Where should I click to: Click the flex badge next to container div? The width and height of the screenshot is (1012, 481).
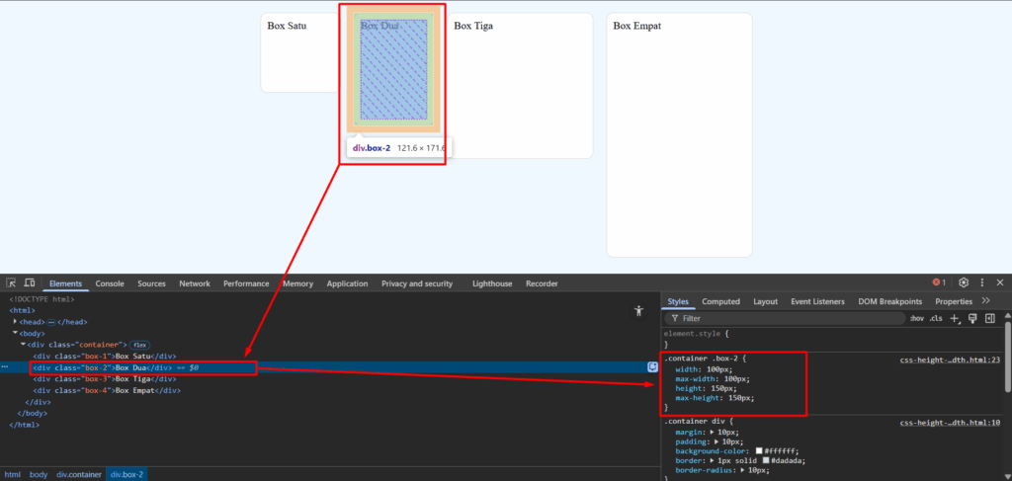(139, 345)
